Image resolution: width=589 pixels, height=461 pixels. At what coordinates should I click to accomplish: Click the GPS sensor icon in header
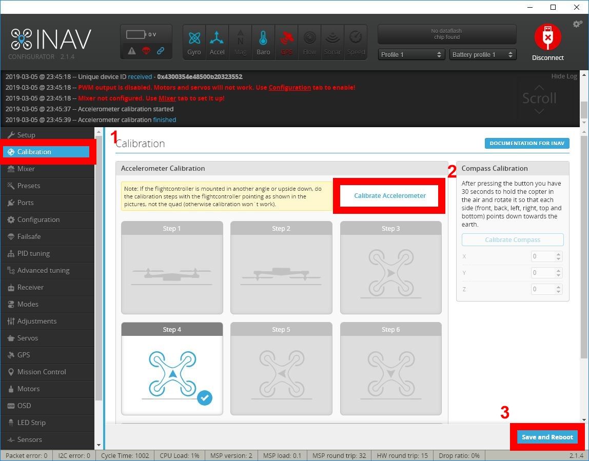[x=287, y=42]
